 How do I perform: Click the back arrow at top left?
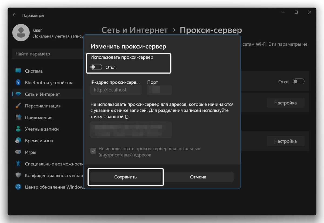coord(14,15)
